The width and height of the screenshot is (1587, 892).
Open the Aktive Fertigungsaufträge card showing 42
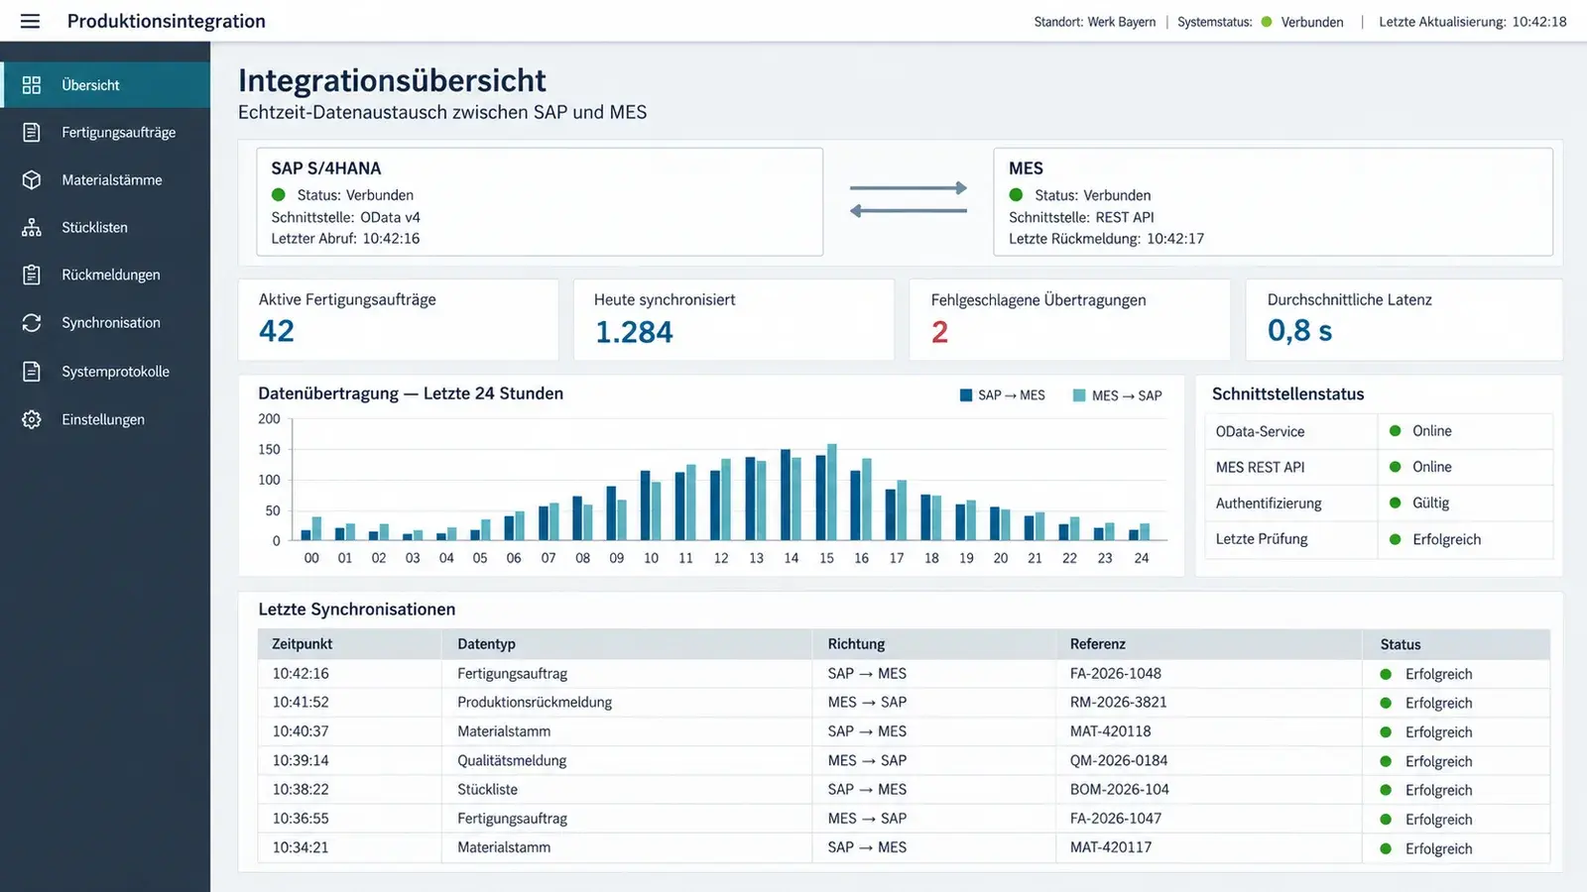399,319
